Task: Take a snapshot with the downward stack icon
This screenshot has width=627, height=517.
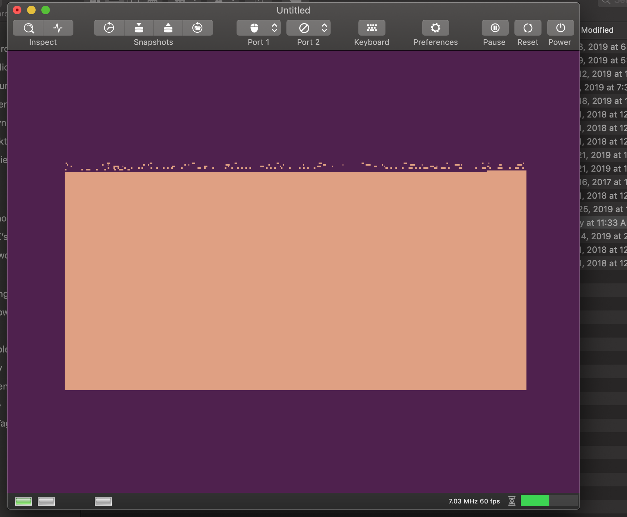Action: [x=139, y=28]
